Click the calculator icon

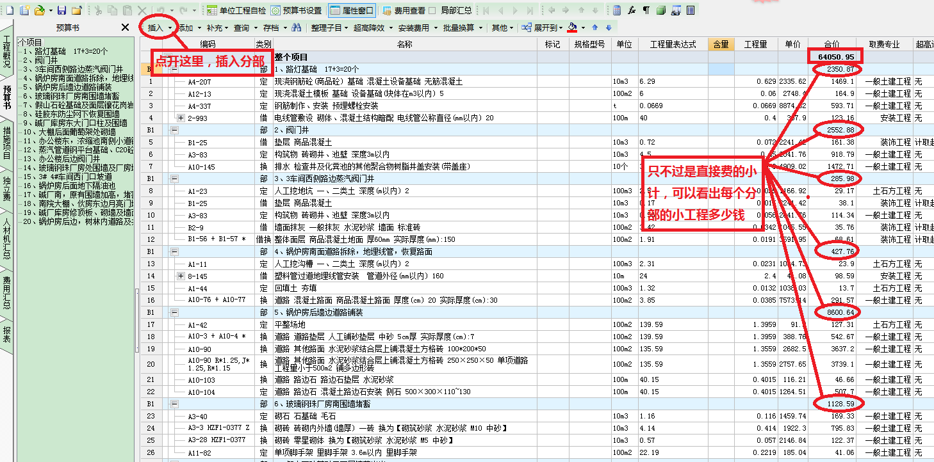click(x=617, y=10)
